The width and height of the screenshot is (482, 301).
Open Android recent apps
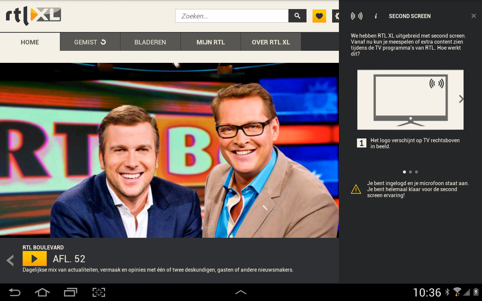coord(70,292)
